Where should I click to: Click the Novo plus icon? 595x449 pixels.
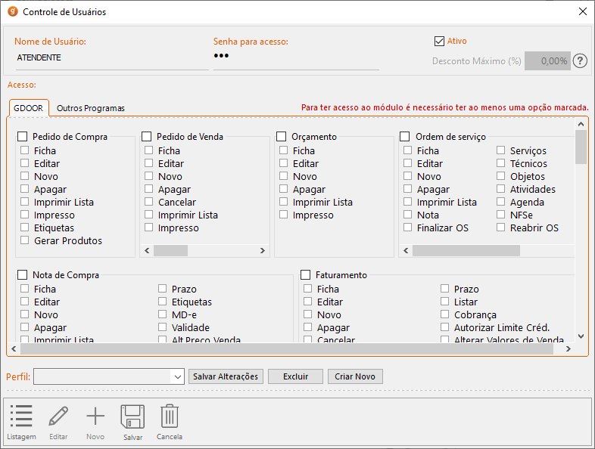95,416
